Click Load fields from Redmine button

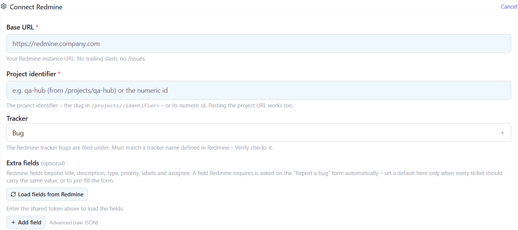[47, 194]
